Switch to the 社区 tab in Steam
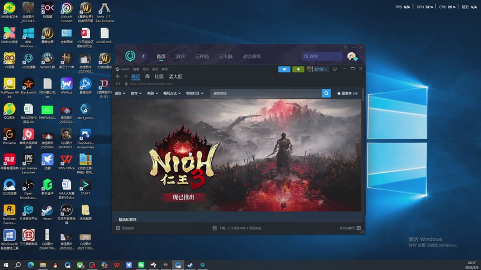The width and height of the screenshot is (481, 270). tap(159, 77)
